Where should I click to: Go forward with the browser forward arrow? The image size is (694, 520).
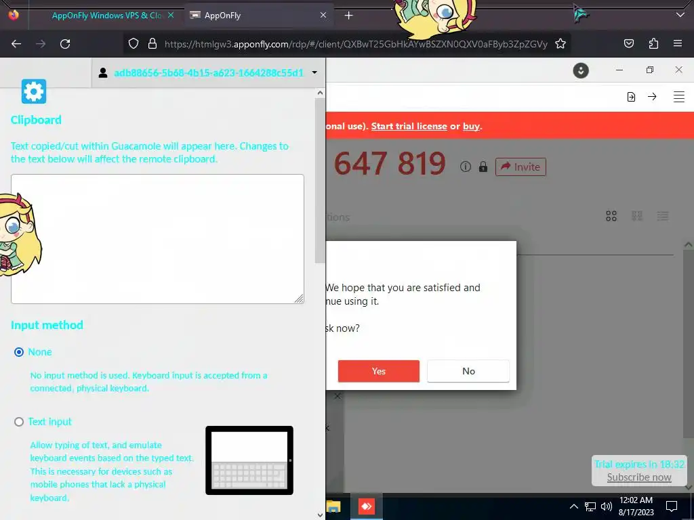[41, 44]
